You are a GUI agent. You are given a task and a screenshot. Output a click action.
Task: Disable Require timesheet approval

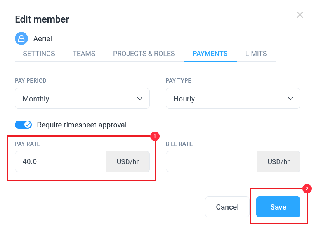tap(23, 125)
